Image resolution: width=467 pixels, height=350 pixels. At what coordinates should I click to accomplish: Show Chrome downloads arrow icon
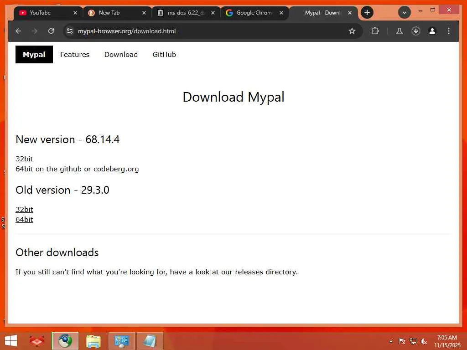[x=416, y=31]
